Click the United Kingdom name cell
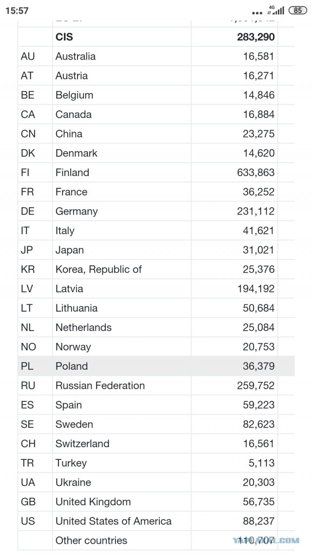The height and width of the screenshot is (555, 312). (121, 501)
